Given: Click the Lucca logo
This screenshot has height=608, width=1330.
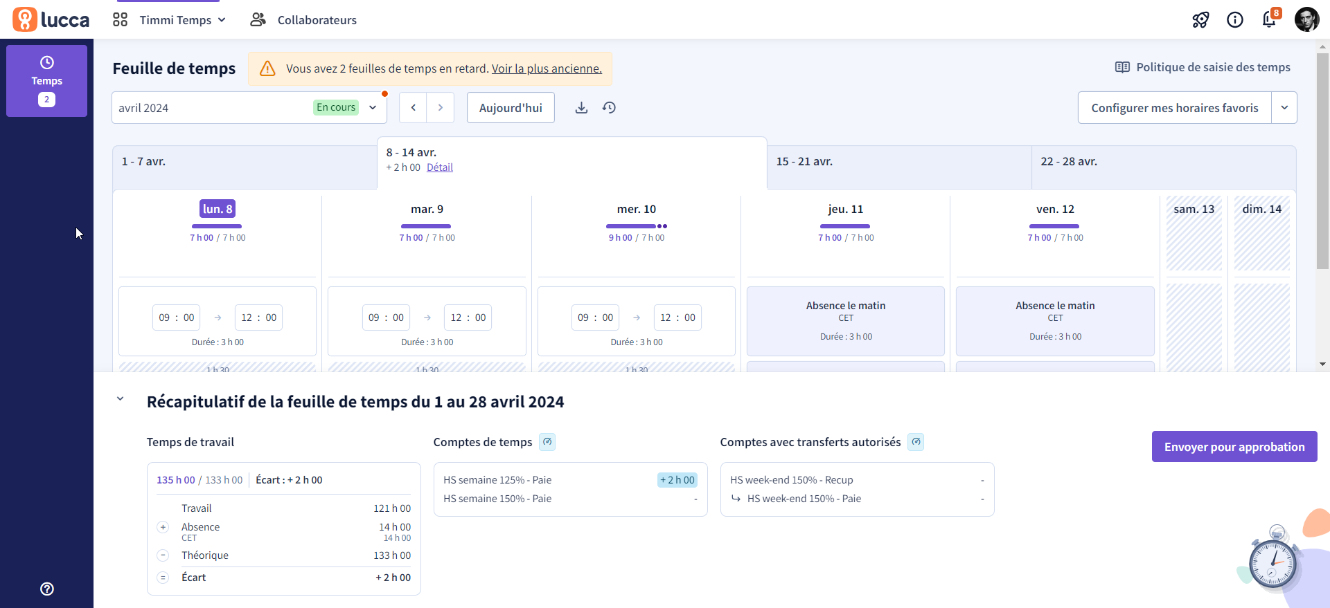Looking at the screenshot, I should point(51,19).
